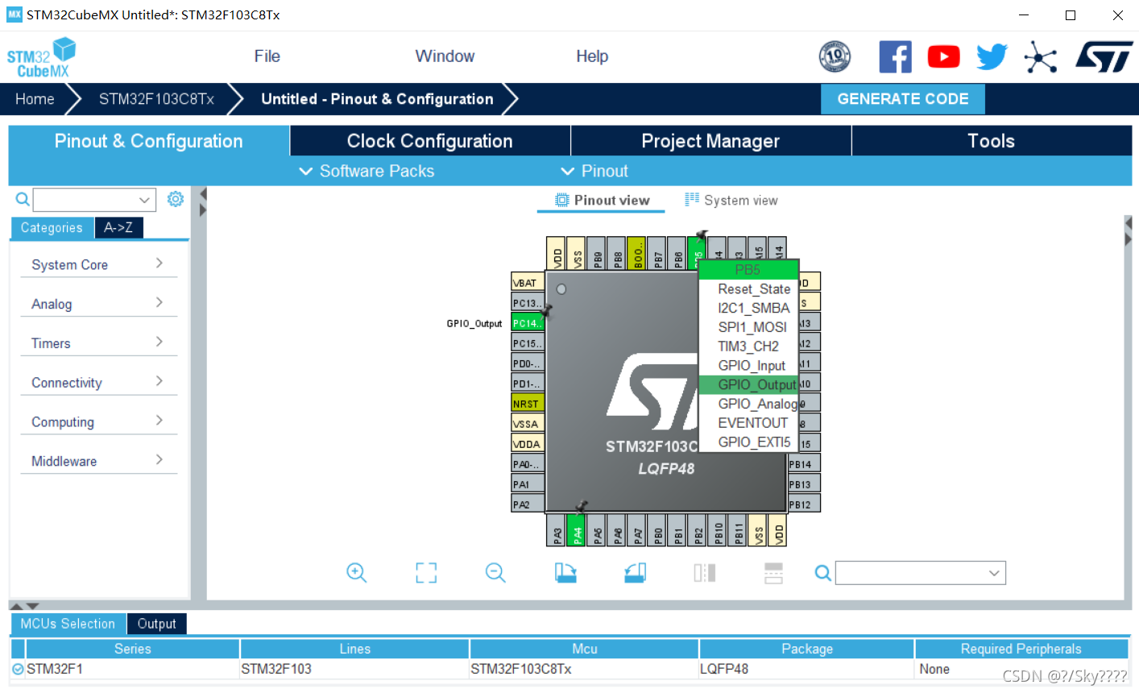Choose TIM3_CH2 in PB5 menu
Image resolution: width=1139 pixels, height=693 pixels.
coord(748,346)
